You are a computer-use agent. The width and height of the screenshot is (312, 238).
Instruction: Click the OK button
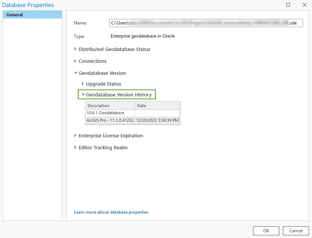(x=266, y=231)
